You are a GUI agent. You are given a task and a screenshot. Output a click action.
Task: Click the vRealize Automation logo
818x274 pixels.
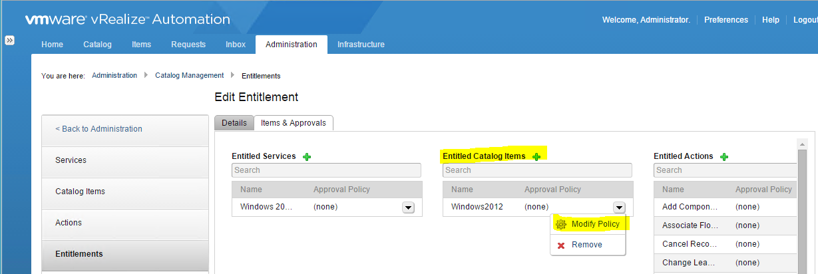pos(128,19)
